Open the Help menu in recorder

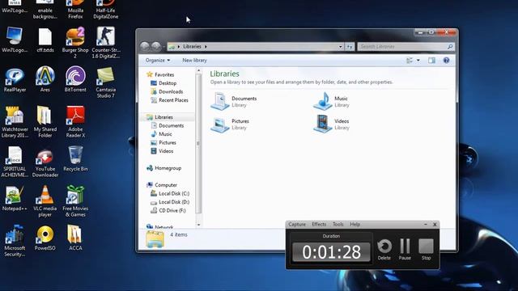click(355, 225)
